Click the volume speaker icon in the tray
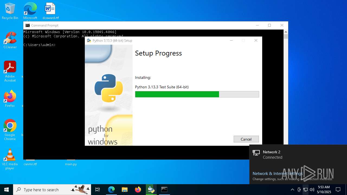The width and height of the screenshot is (347, 195). (x=312, y=190)
